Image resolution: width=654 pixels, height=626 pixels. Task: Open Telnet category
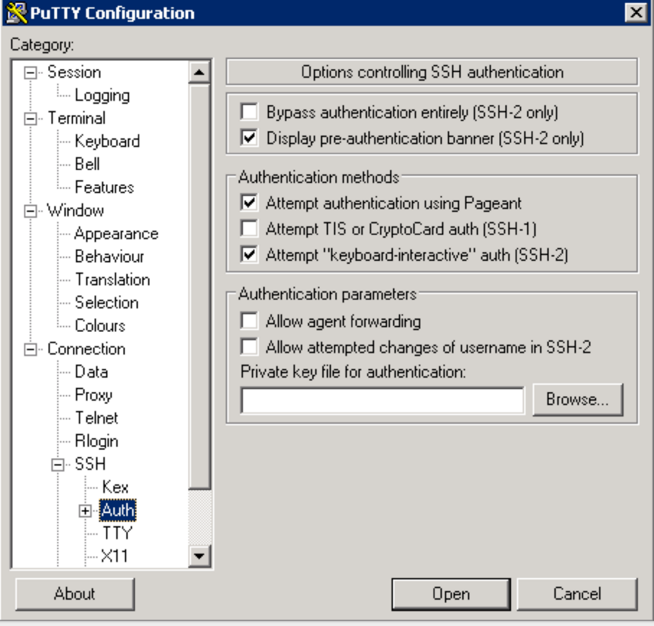coord(97,418)
